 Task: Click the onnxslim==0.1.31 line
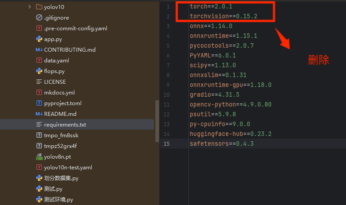218,75
